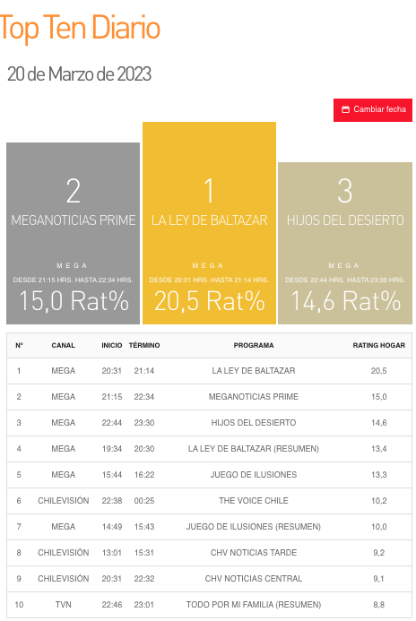Select the La Ley de Baltazar (Resumen) row
Viewport: 416px width, 621px height.
(209, 449)
